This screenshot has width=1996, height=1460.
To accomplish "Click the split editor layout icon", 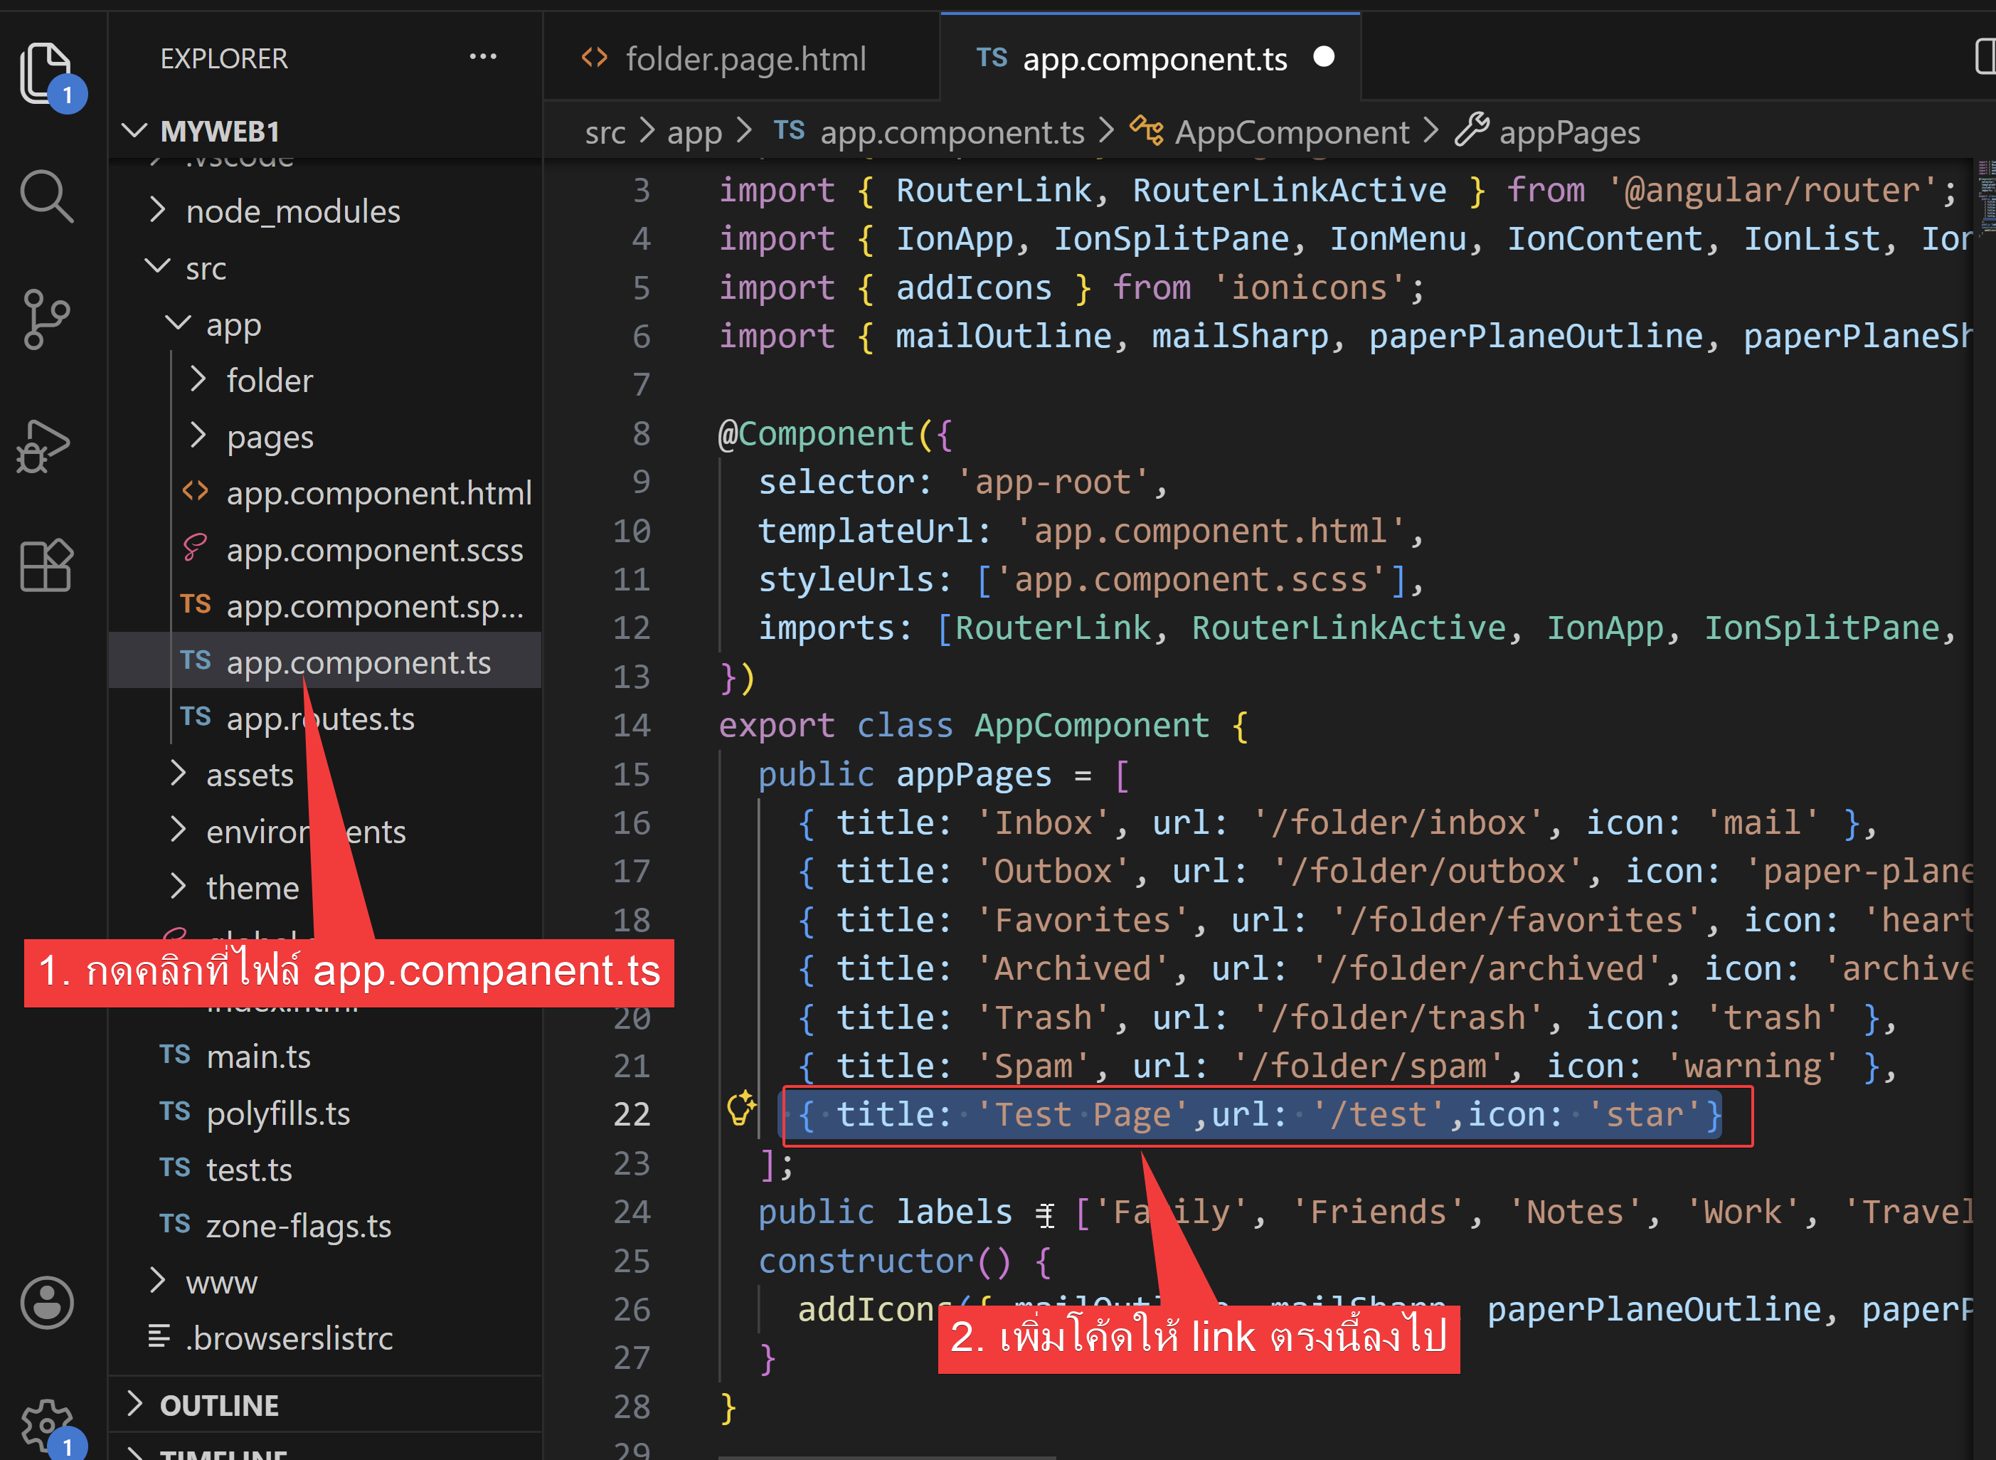I will (1985, 58).
